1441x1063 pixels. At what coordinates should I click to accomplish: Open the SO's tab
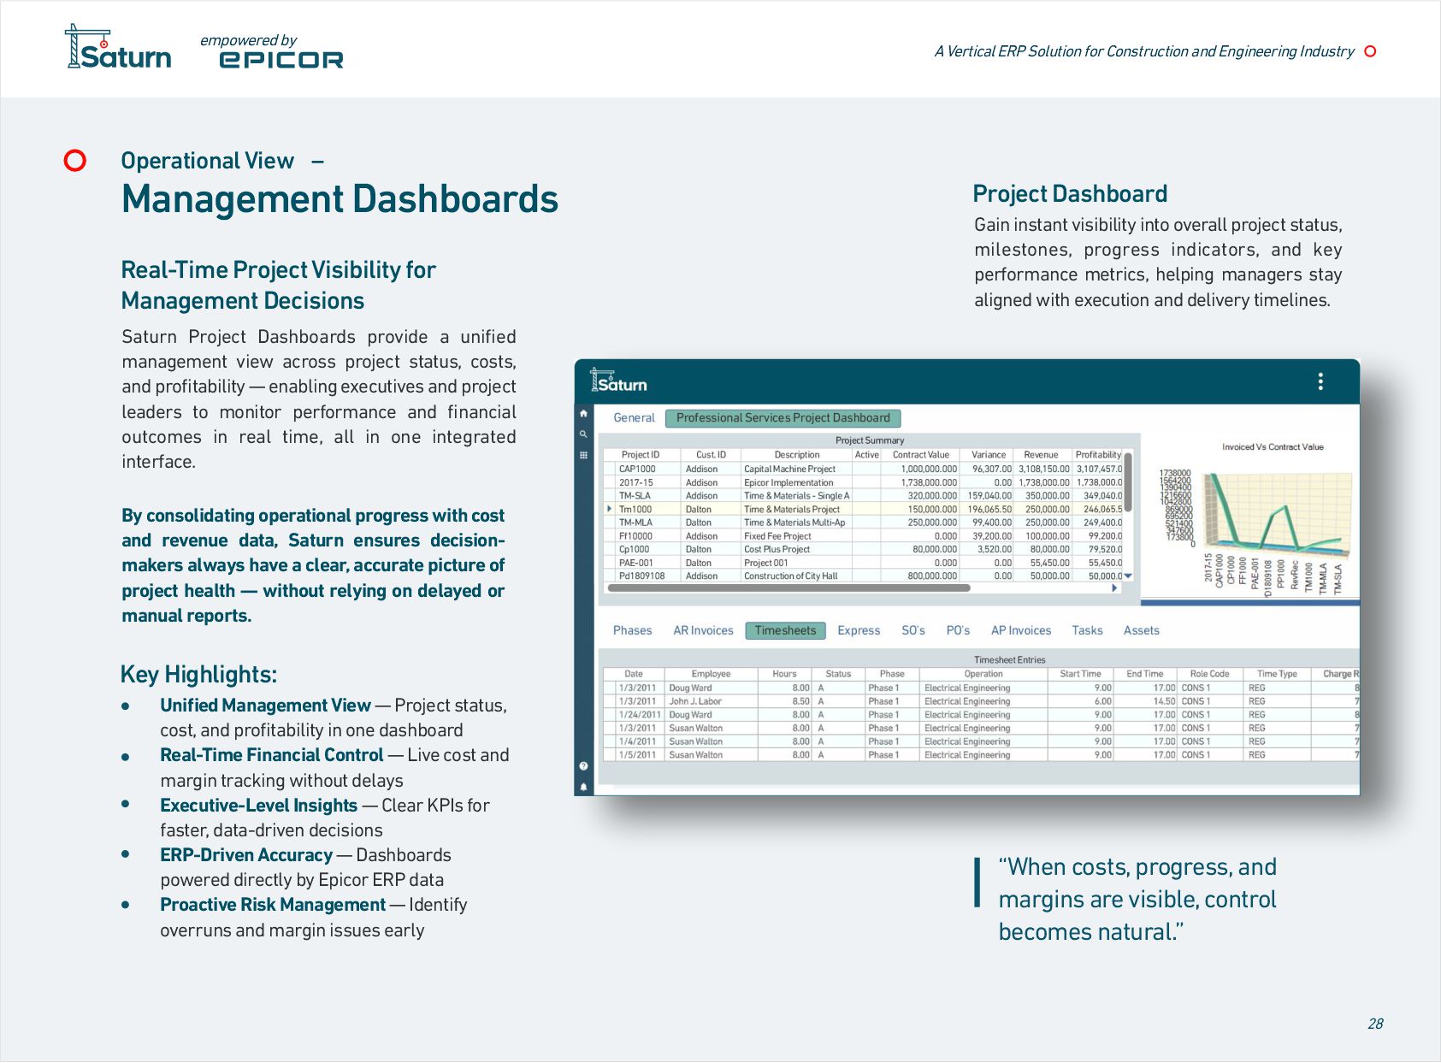[913, 630]
